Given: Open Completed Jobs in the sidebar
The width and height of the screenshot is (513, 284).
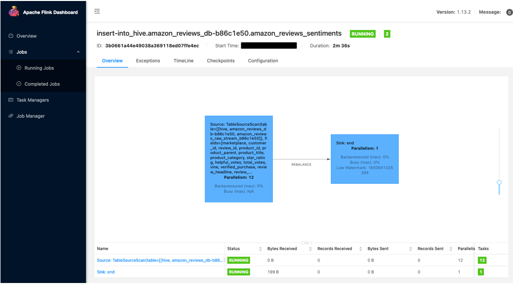Looking at the screenshot, I should (x=43, y=84).
